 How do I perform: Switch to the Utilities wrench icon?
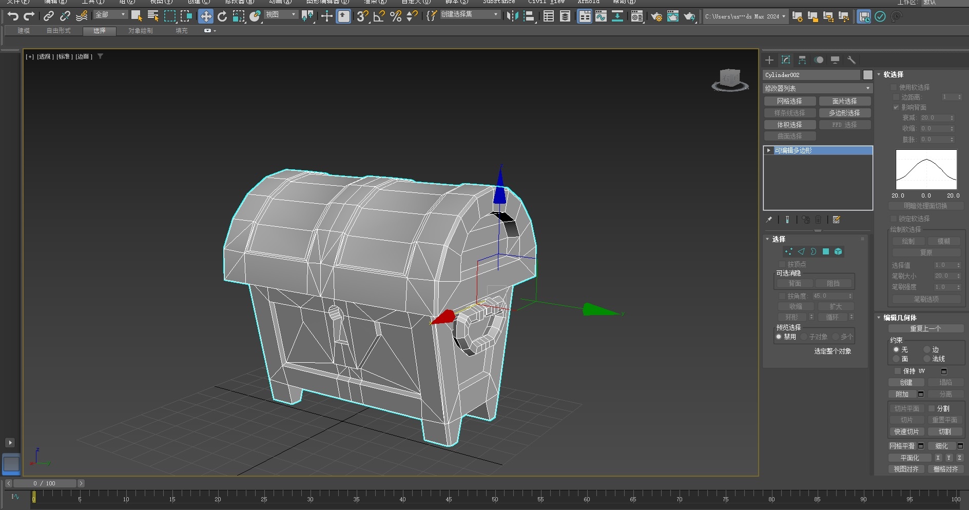point(851,60)
